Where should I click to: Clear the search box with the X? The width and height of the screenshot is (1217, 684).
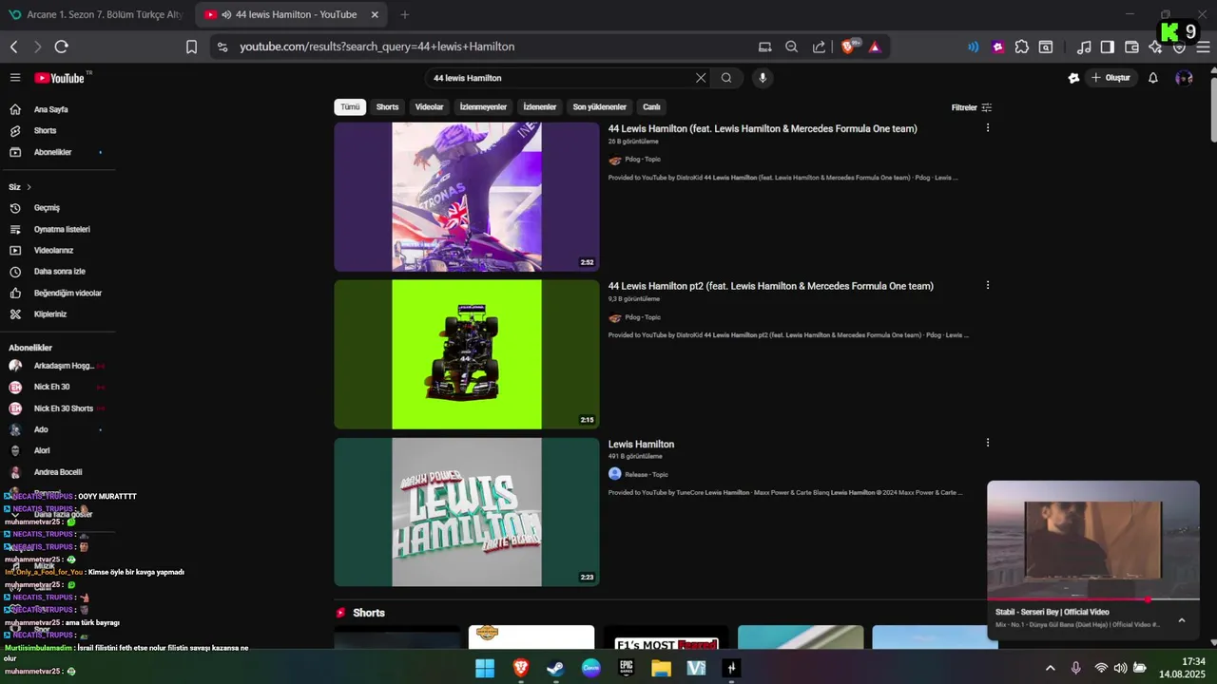point(701,78)
